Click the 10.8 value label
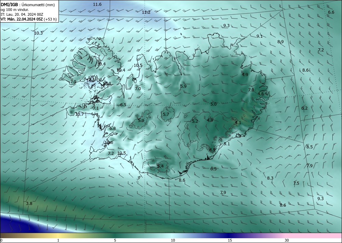 coord(107,84)
